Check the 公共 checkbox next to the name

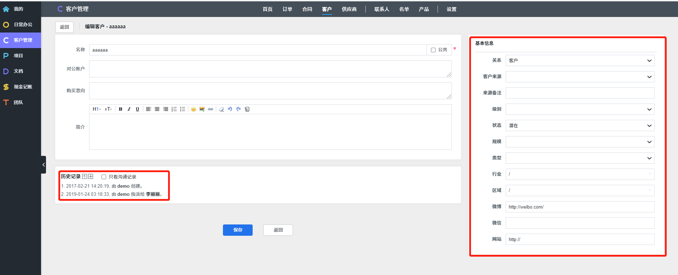pyautogui.click(x=433, y=50)
